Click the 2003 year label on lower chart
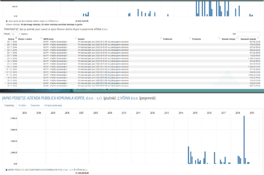 click(x=24, y=113)
